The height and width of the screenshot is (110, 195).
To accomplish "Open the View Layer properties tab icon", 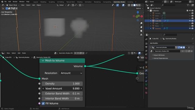I will tap(146, 51).
